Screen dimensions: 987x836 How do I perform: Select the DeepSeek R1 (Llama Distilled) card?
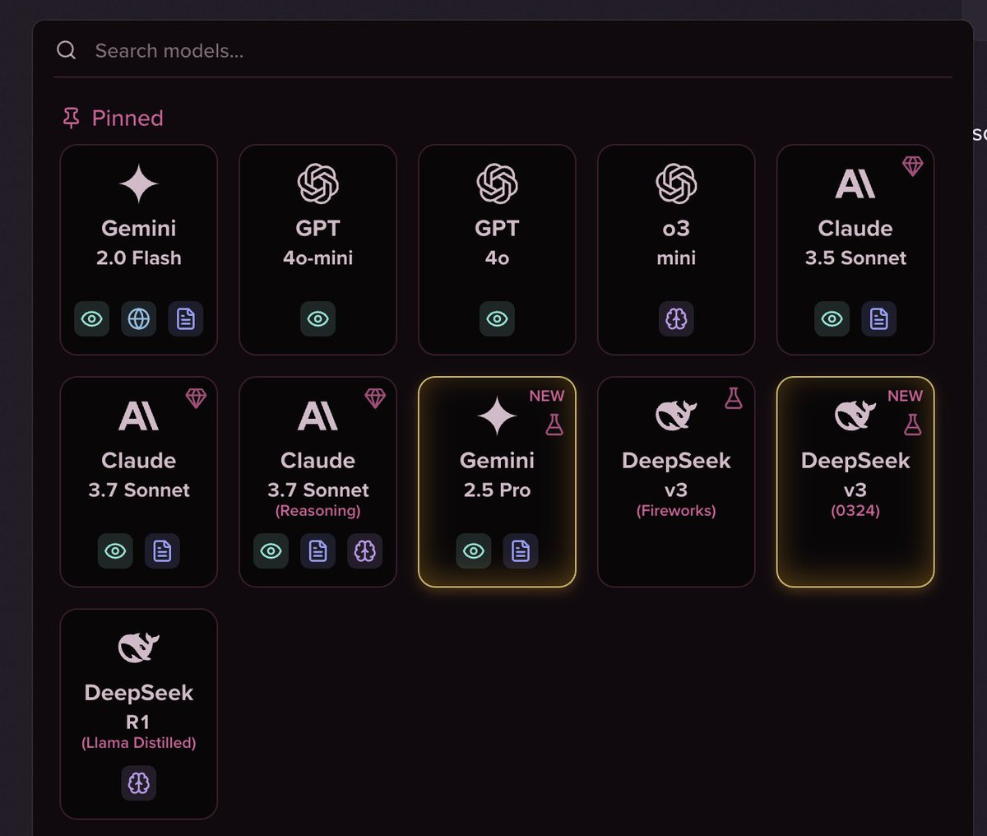click(x=139, y=713)
